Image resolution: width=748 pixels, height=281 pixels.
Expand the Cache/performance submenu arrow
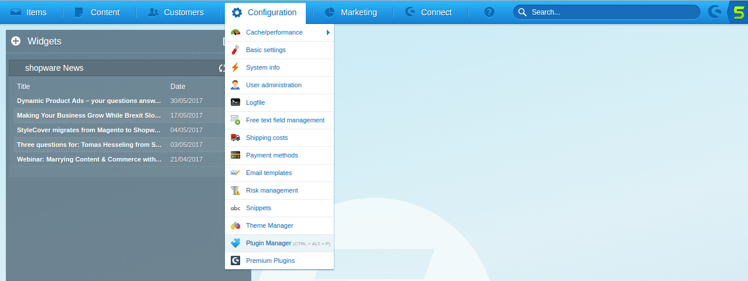coord(329,32)
